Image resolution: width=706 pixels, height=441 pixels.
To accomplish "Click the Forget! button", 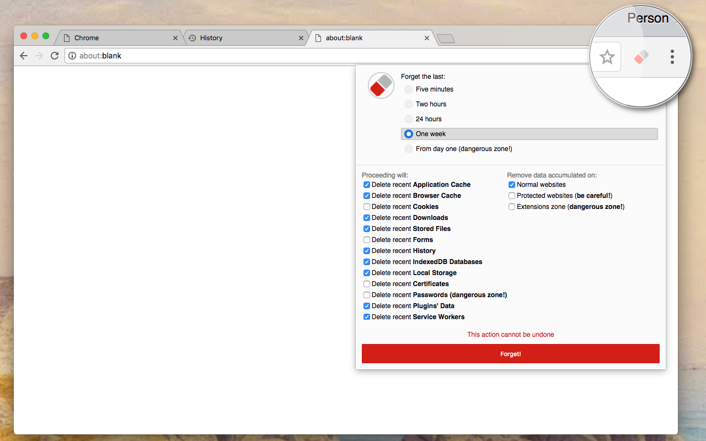I will pyautogui.click(x=510, y=353).
